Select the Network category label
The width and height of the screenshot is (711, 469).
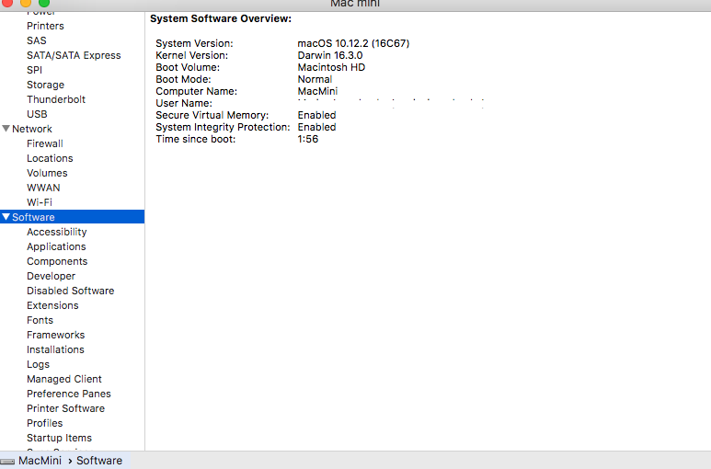pyautogui.click(x=32, y=129)
